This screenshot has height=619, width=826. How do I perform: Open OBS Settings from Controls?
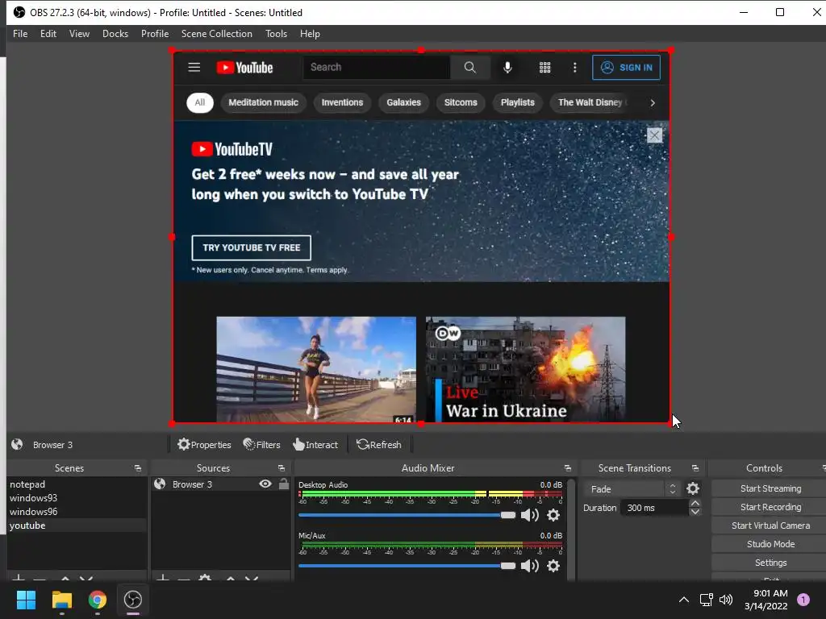click(770, 563)
